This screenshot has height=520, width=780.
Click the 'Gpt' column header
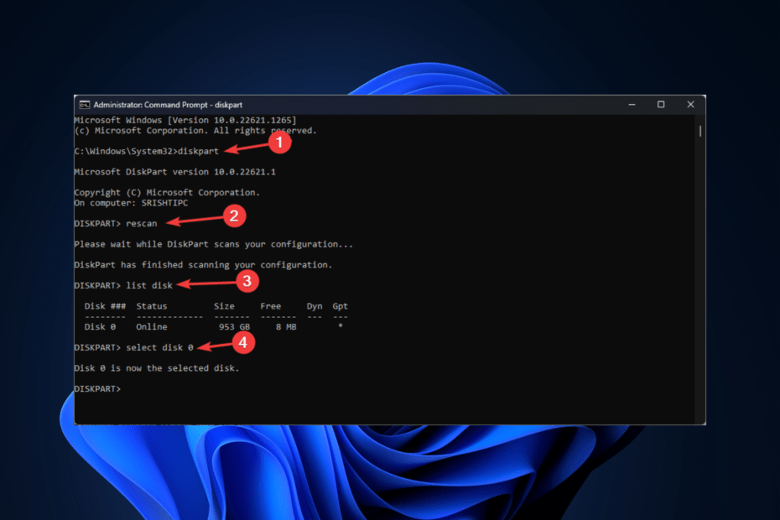[x=341, y=306]
